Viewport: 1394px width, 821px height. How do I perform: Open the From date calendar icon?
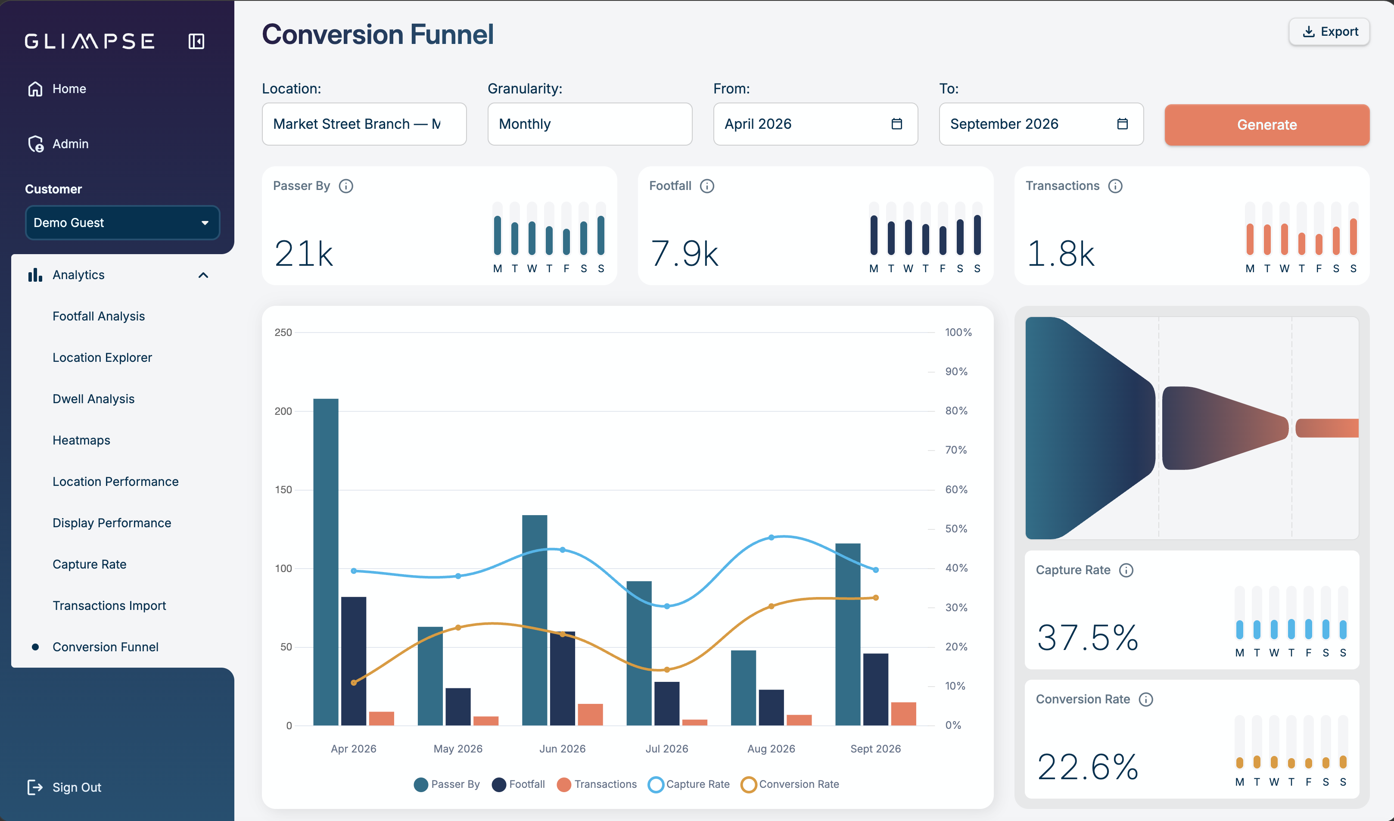(897, 124)
